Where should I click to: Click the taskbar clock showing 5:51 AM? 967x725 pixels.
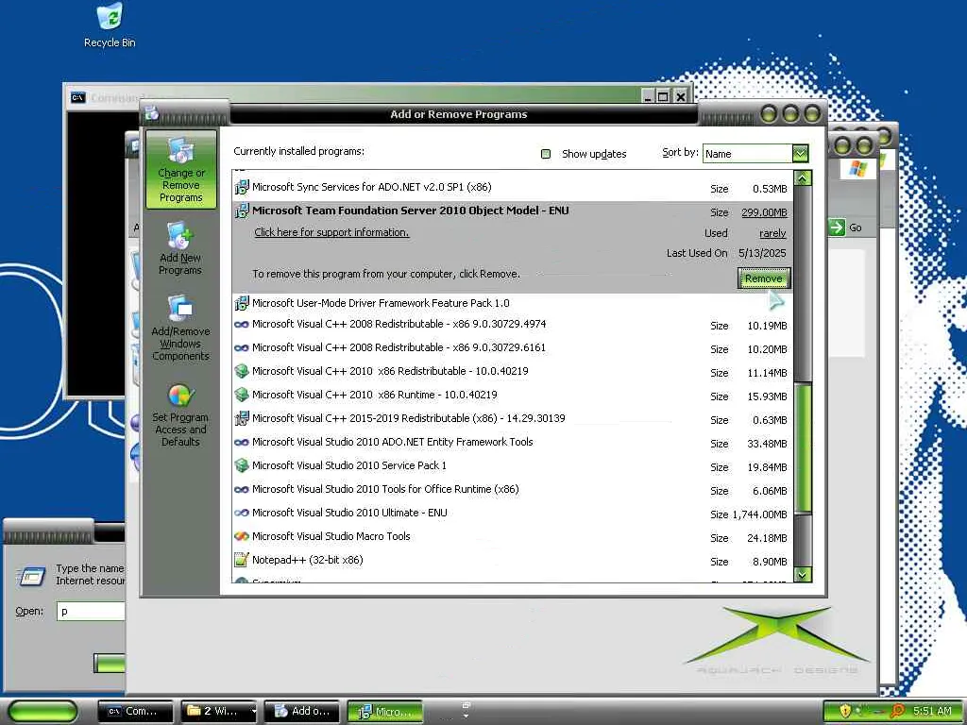coord(932,711)
